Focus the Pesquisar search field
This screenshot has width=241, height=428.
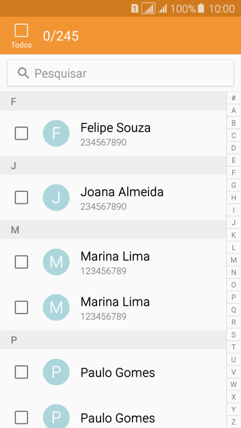click(x=120, y=73)
